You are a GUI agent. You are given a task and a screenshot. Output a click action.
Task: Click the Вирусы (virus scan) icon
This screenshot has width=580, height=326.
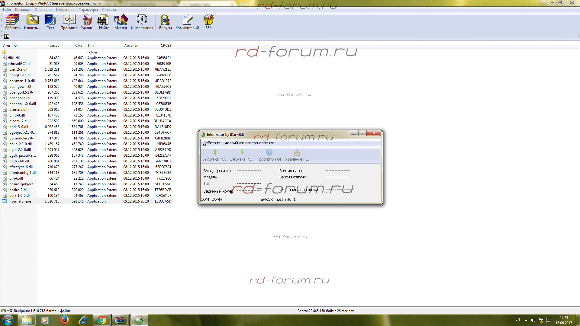[x=165, y=22]
